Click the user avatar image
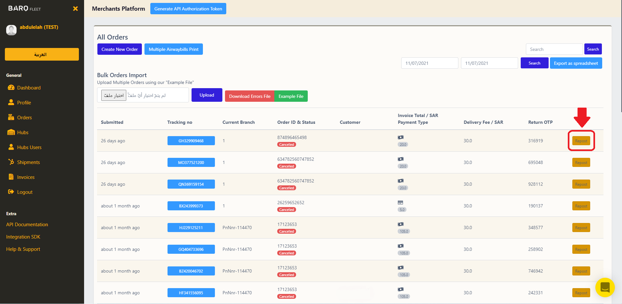Viewport: 622px width, 304px height. [11, 30]
